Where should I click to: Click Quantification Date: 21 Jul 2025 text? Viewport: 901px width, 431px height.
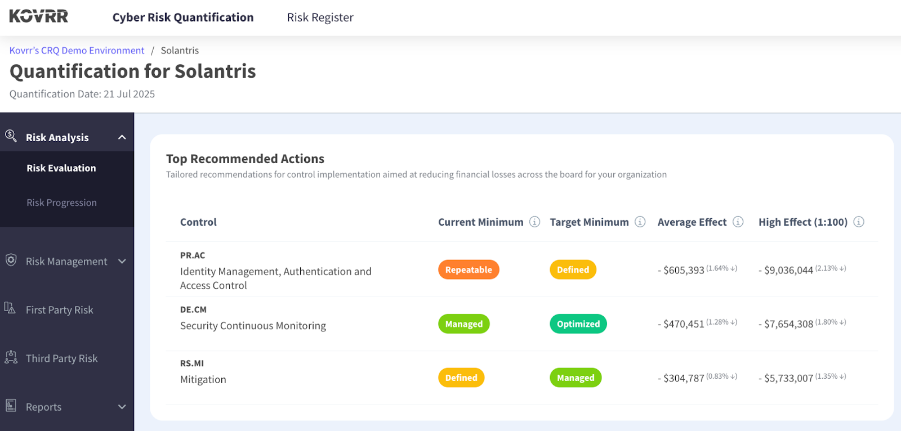point(82,94)
